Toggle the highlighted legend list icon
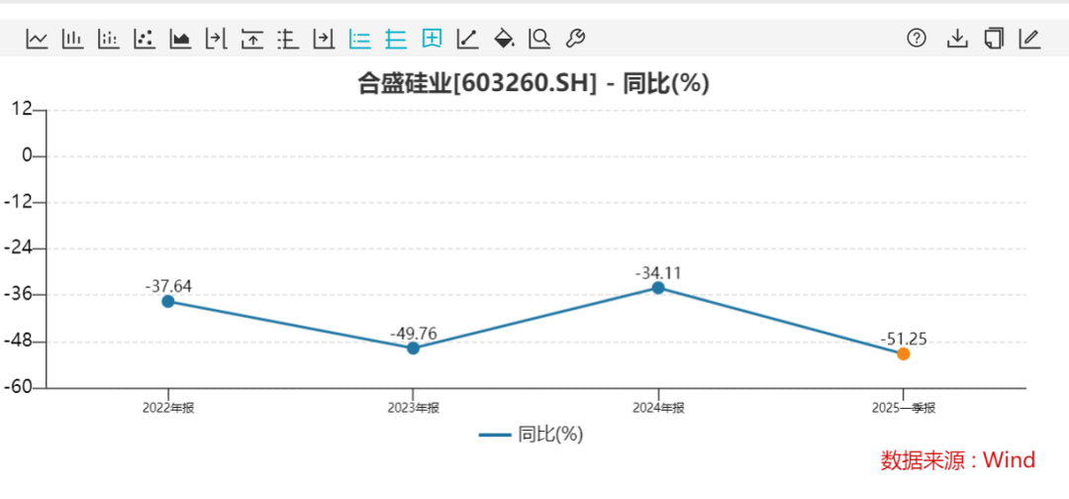This screenshot has height=499, width=1069. pos(360,39)
